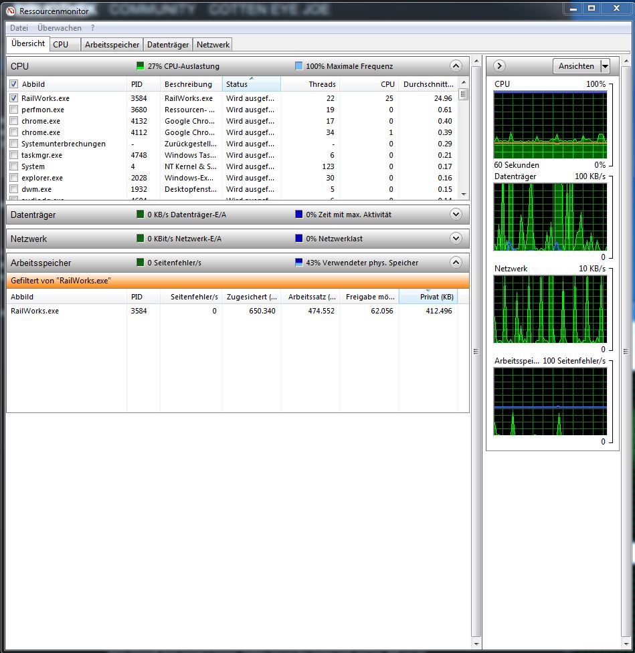
Task: Switch to the Arbeitsspeicher tab
Action: click(112, 45)
